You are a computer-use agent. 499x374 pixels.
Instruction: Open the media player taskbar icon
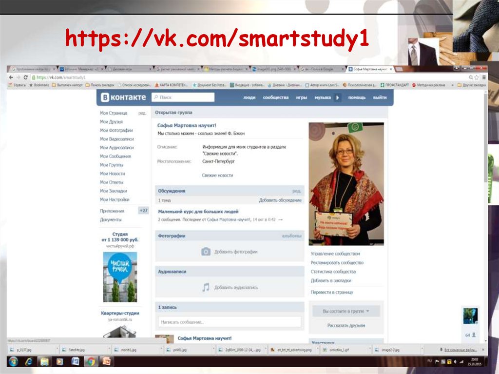tap(59, 362)
